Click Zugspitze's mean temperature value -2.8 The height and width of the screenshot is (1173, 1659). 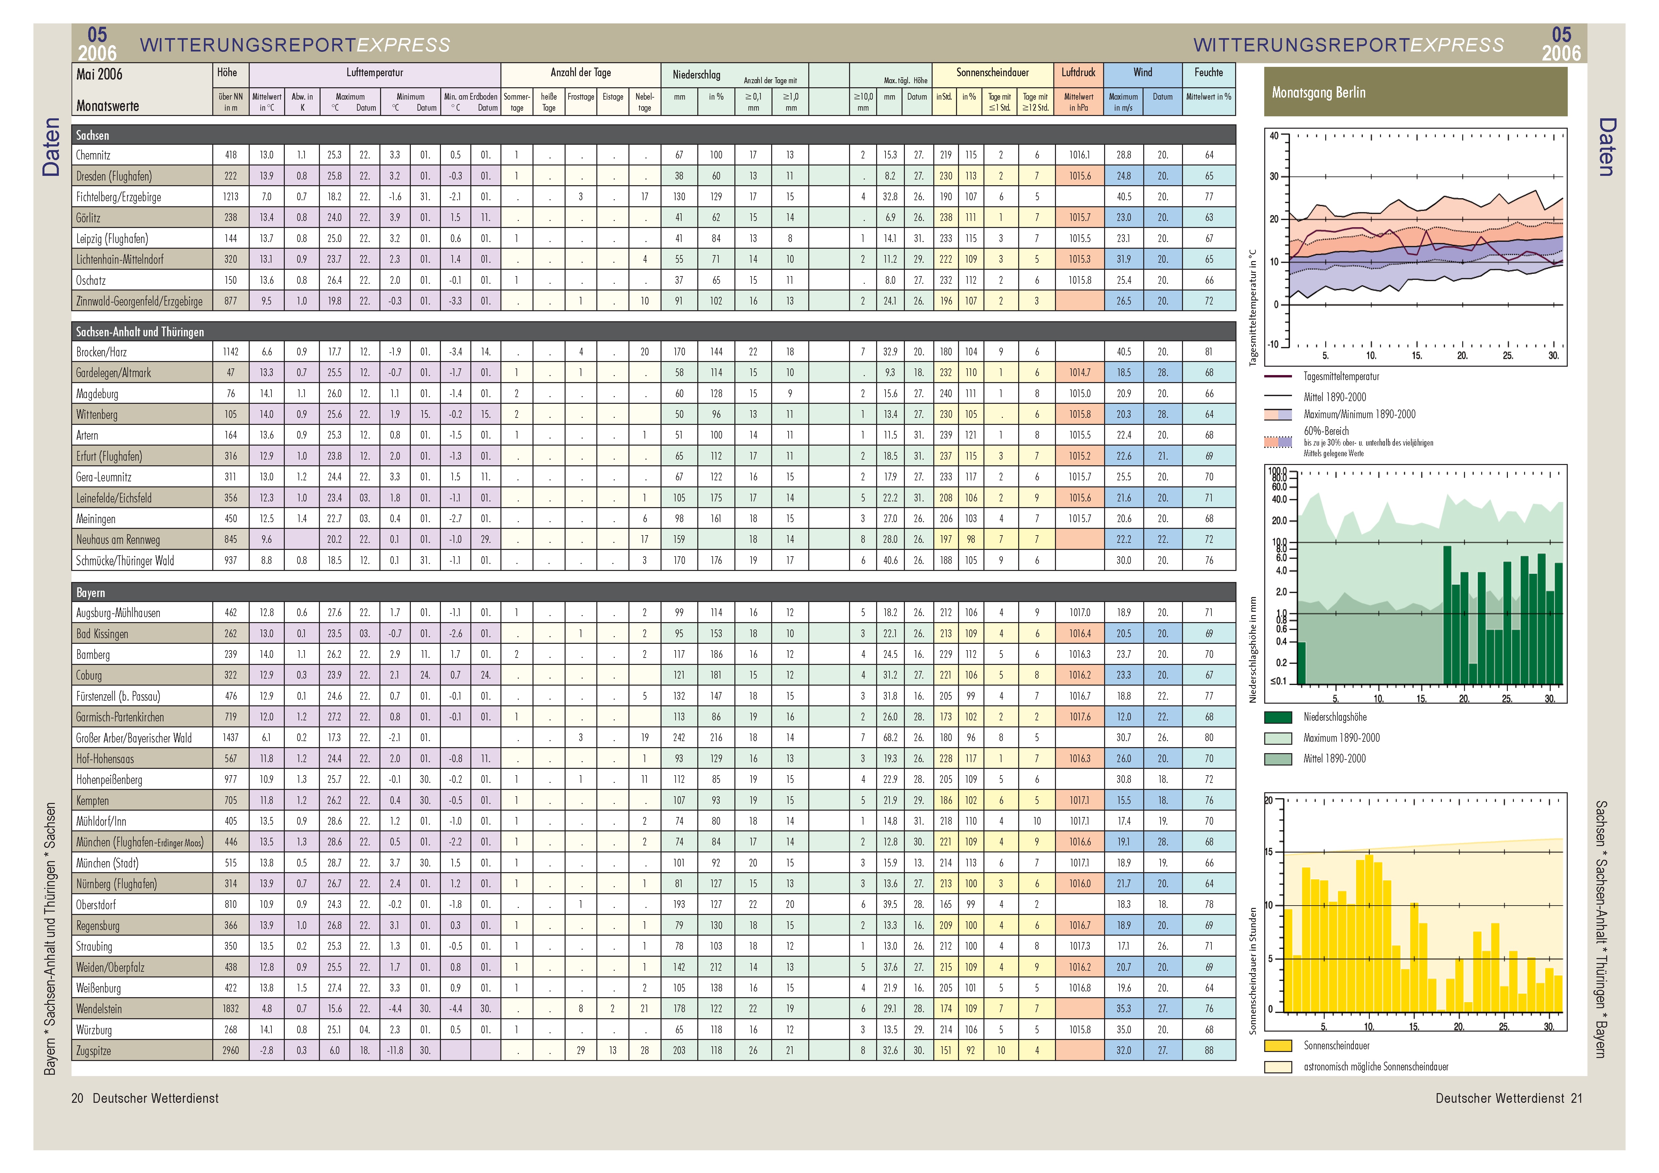[x=267, y=1051]
